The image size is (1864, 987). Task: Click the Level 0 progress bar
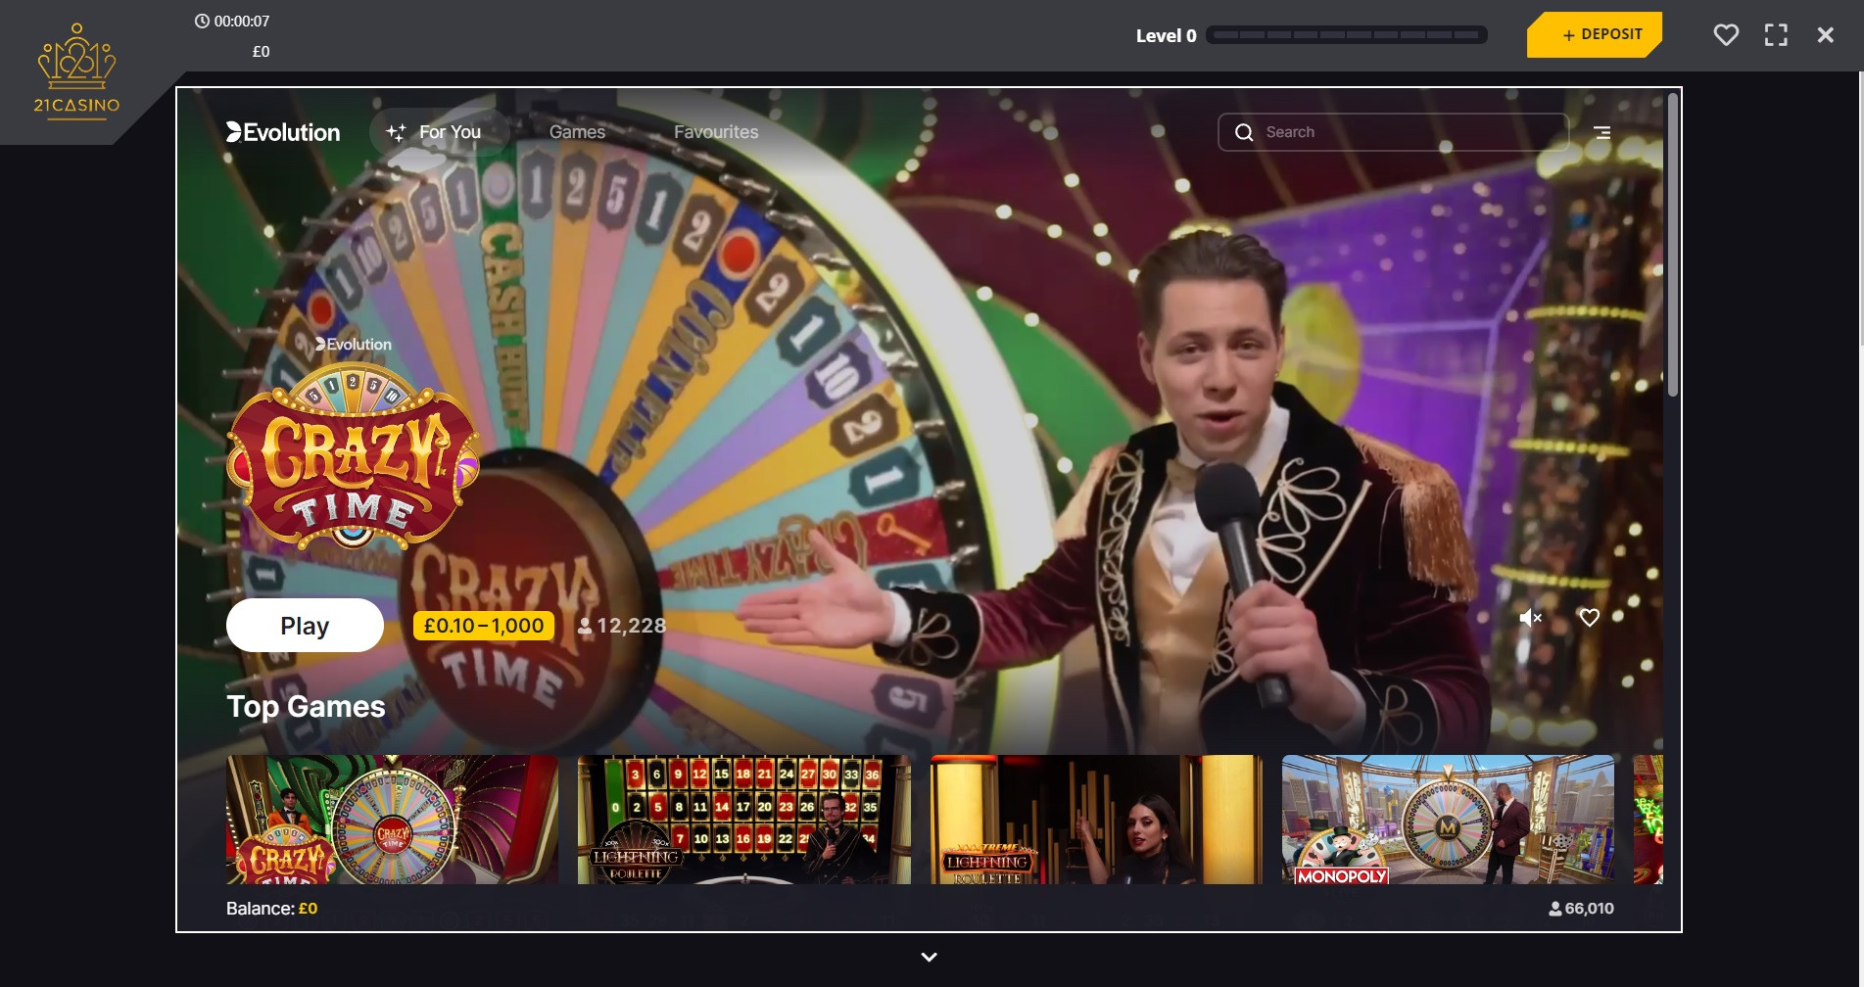click(1346, 33)
